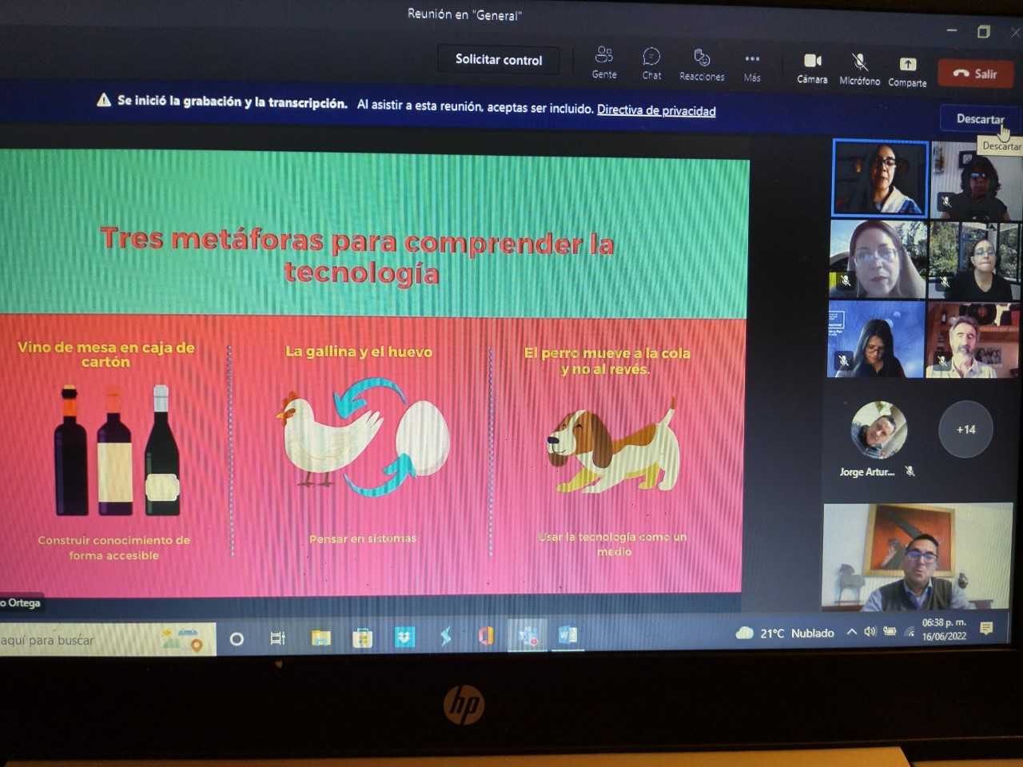This screenshot has height=767, width=1023.
Task: Open the 21°C Nublado weather widget
Action: [x=785, y=633]
